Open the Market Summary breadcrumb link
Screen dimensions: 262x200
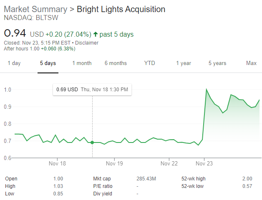click(35, 9)
